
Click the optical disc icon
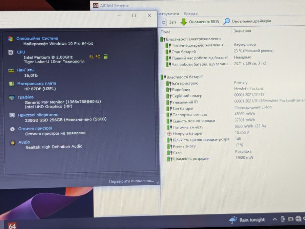(13, 129)
